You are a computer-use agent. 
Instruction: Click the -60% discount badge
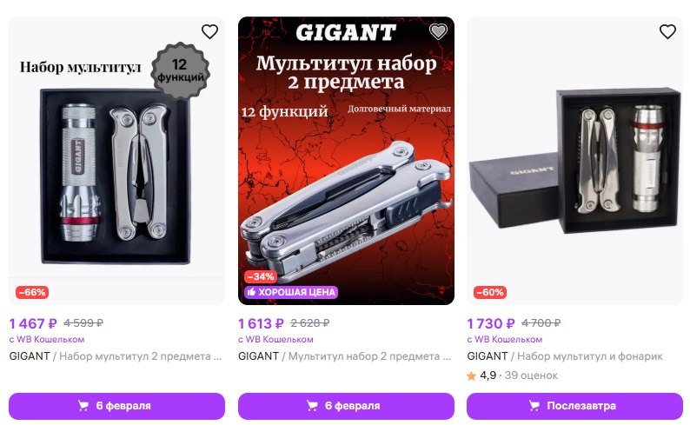click(x=490, y=292)
